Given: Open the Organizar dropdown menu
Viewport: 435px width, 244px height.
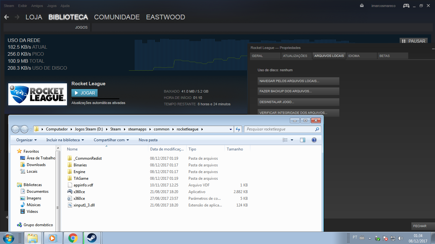Looking at the screenshot, I should pyautogui.click(x=26, y=140).
